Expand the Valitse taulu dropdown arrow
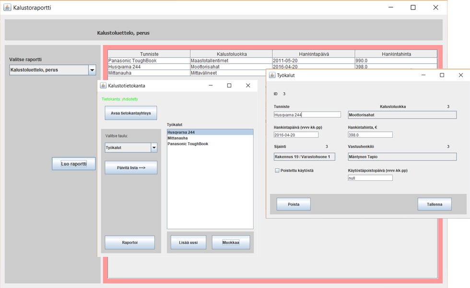The height and width of the screenshot is (288, 470). coord(154,148)
